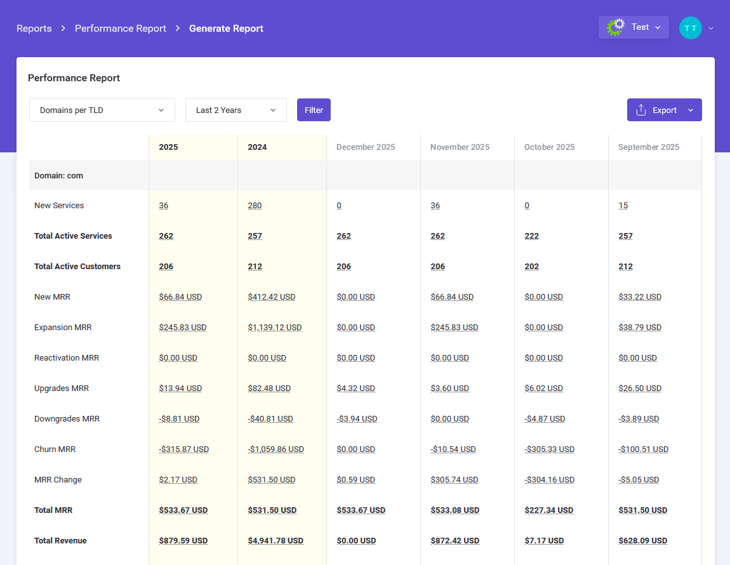The width and height of the screenshot is (730, 565).
Task: Click December 2025 Downgrades MRR -$3.94 USD
Action: click(357, 419)
